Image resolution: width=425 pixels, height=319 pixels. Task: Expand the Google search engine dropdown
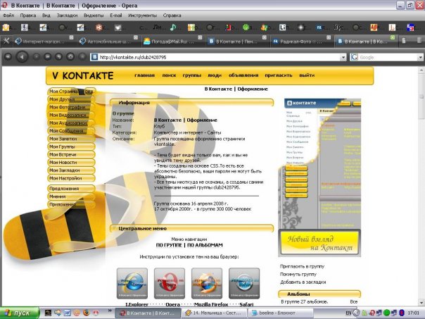(420, 57)
